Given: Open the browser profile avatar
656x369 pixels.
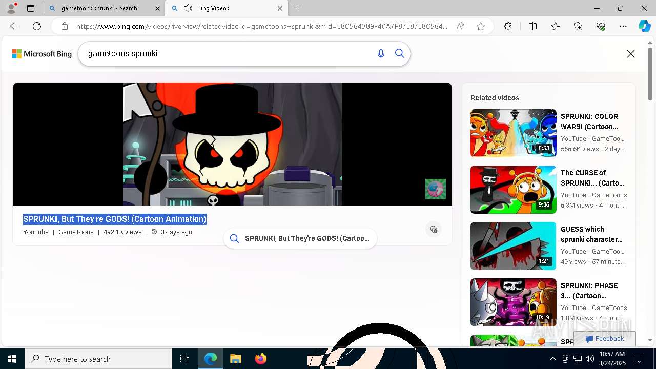Looking at the screenshot, I should pyautogui.click(x=11, y=8).
